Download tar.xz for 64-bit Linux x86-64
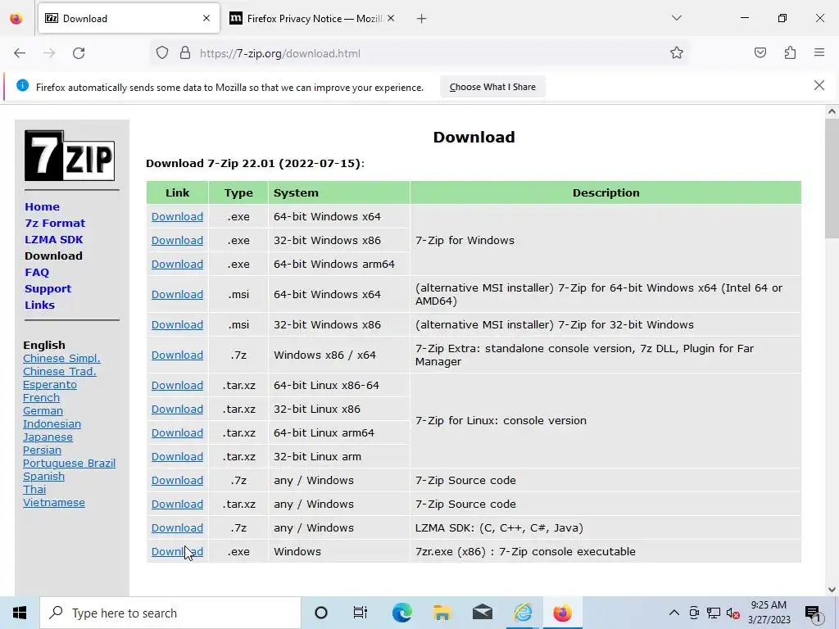The image size is (839, 629). pos(177,385)
